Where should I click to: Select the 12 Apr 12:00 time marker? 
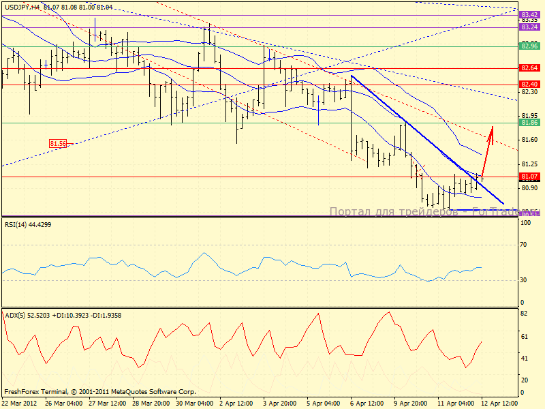click(x=499, y=402)
